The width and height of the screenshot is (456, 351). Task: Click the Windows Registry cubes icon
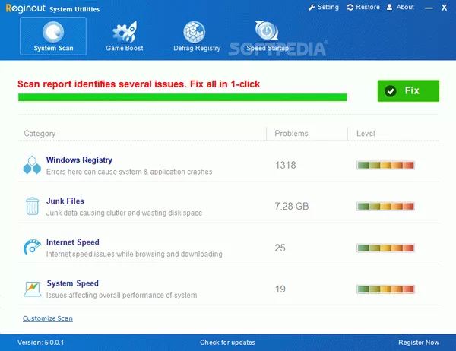click(32, 165)
